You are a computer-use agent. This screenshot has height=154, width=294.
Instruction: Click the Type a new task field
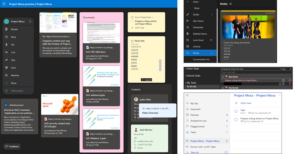click(x=256, y=72)
